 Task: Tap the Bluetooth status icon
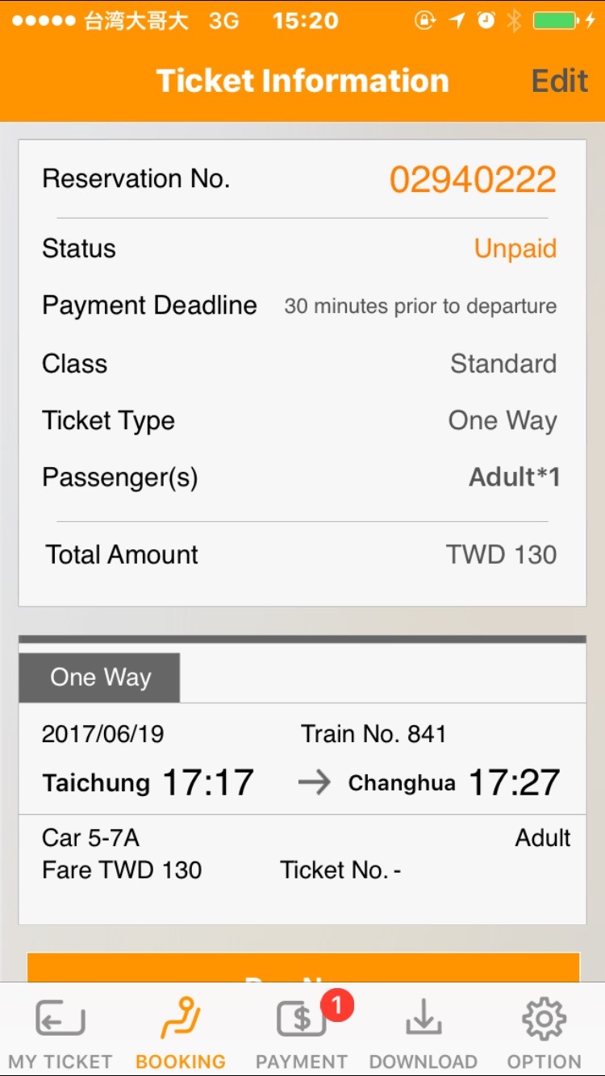click(x=514, y=21)
